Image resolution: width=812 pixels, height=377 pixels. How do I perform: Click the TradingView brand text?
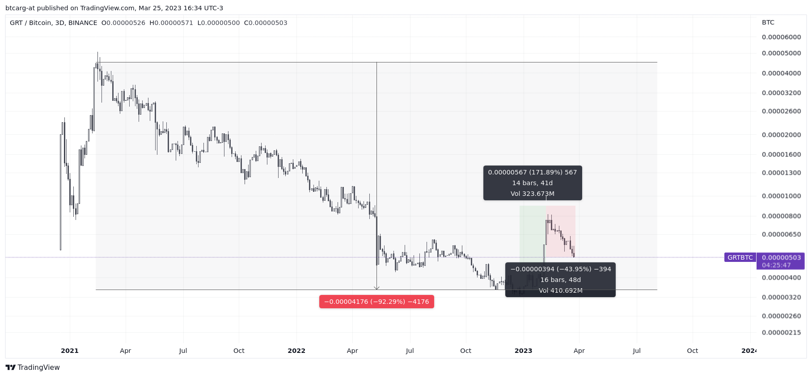point(38,367)
